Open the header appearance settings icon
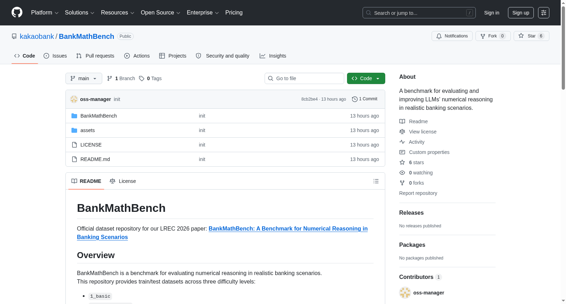566x304 pixels. [544, 13]
